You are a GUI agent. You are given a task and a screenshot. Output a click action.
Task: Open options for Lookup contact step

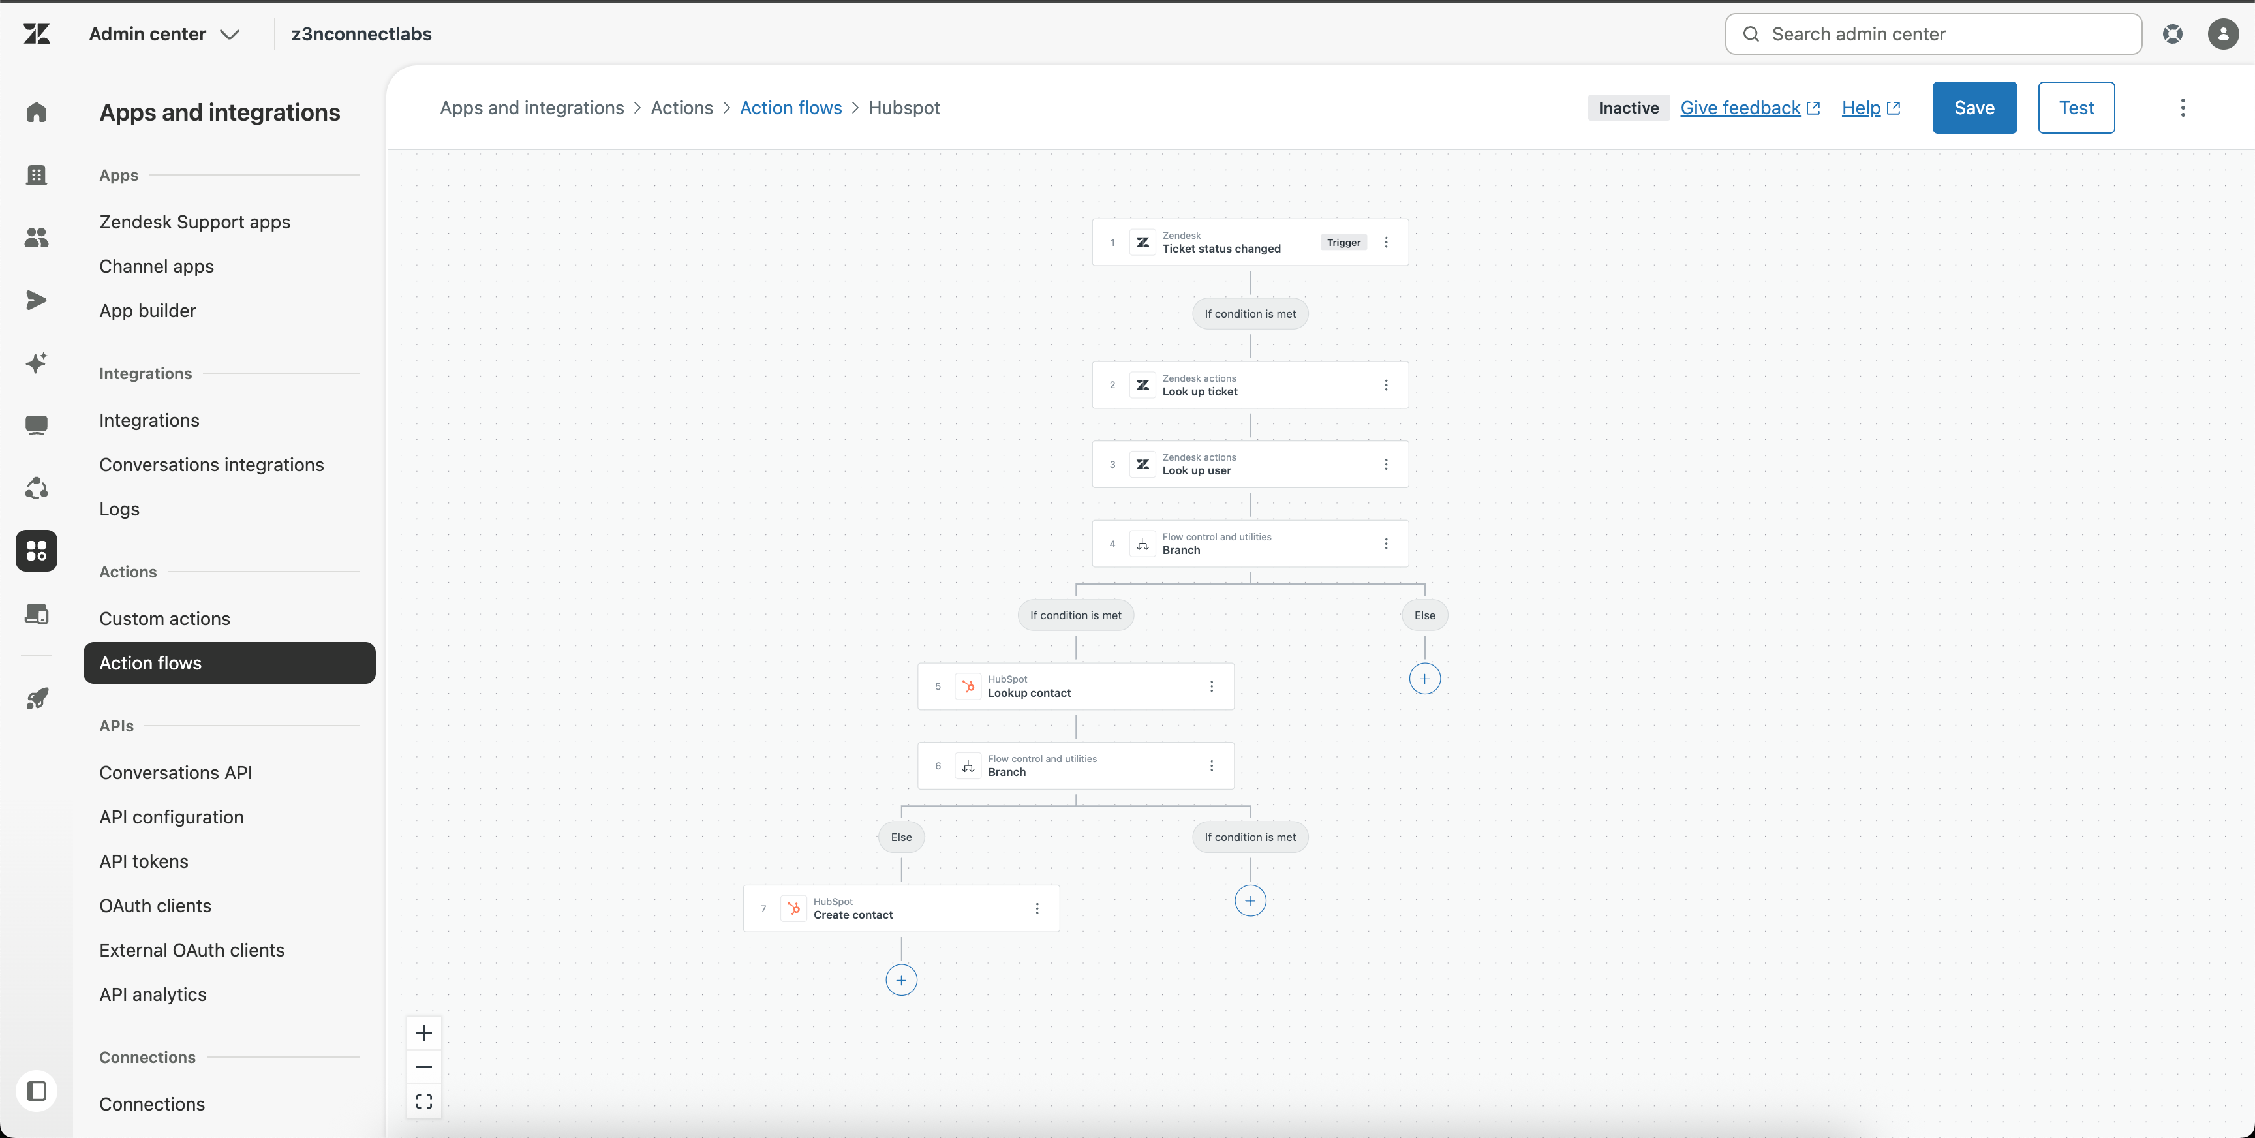click(x=1212, y=686)
